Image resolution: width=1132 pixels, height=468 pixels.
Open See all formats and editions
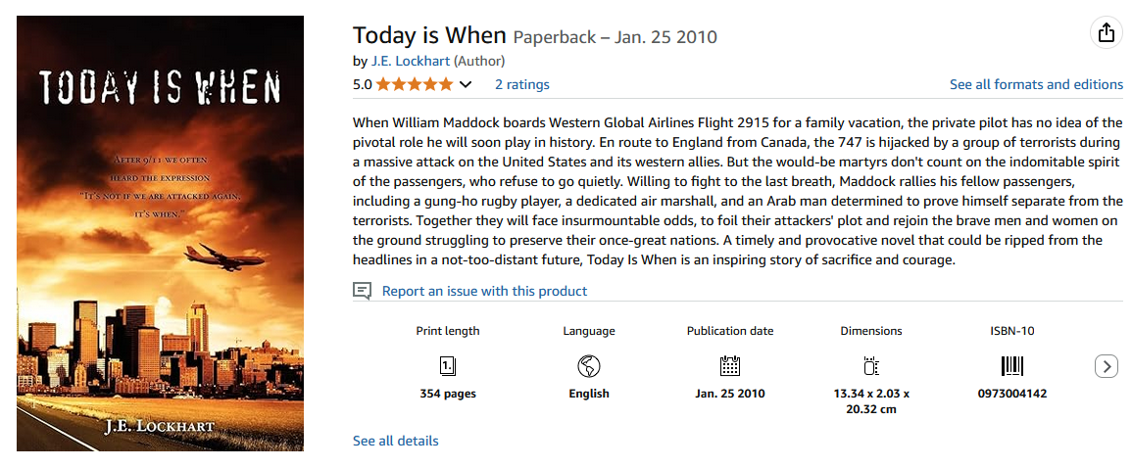tap(1036, 84)
